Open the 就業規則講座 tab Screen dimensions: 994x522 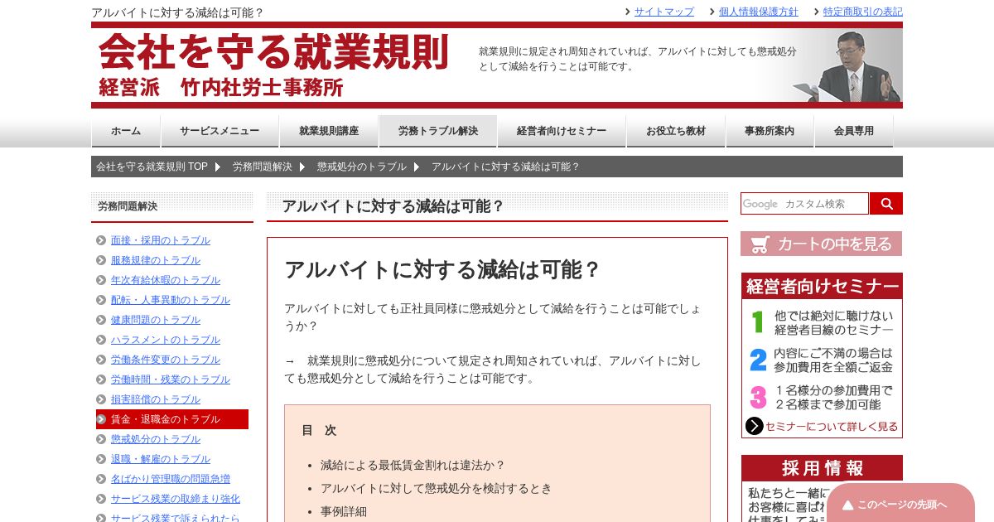(x=329, y=131)
